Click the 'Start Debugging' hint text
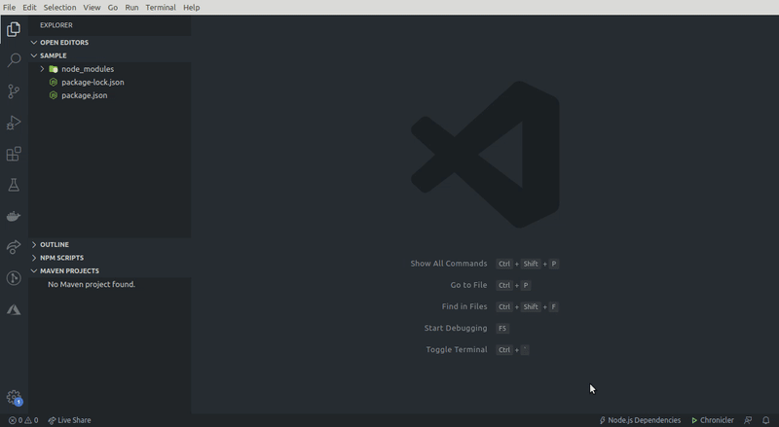 pyautogui.click(x=456, y=328)
